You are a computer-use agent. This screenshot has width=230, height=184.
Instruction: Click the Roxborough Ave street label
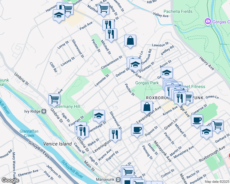[212, 154]
